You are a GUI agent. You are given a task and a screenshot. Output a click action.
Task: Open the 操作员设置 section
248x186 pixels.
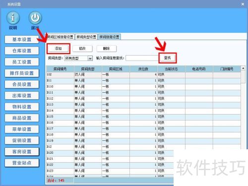tap(22, 73)
